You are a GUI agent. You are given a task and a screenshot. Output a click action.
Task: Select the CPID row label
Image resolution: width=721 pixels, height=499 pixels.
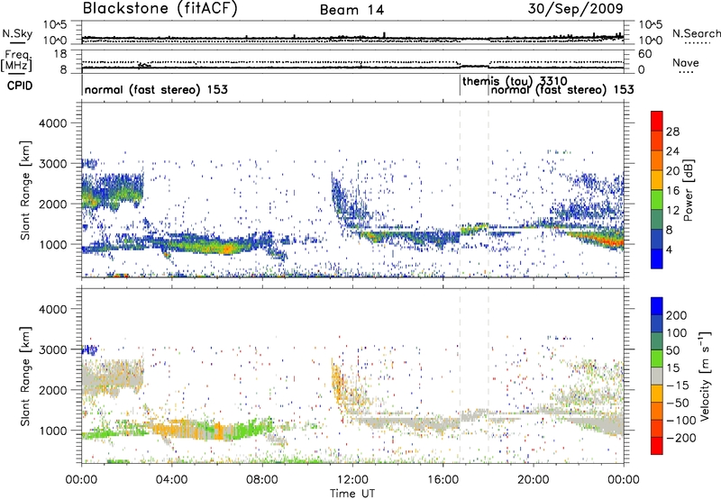coord(20,86)
